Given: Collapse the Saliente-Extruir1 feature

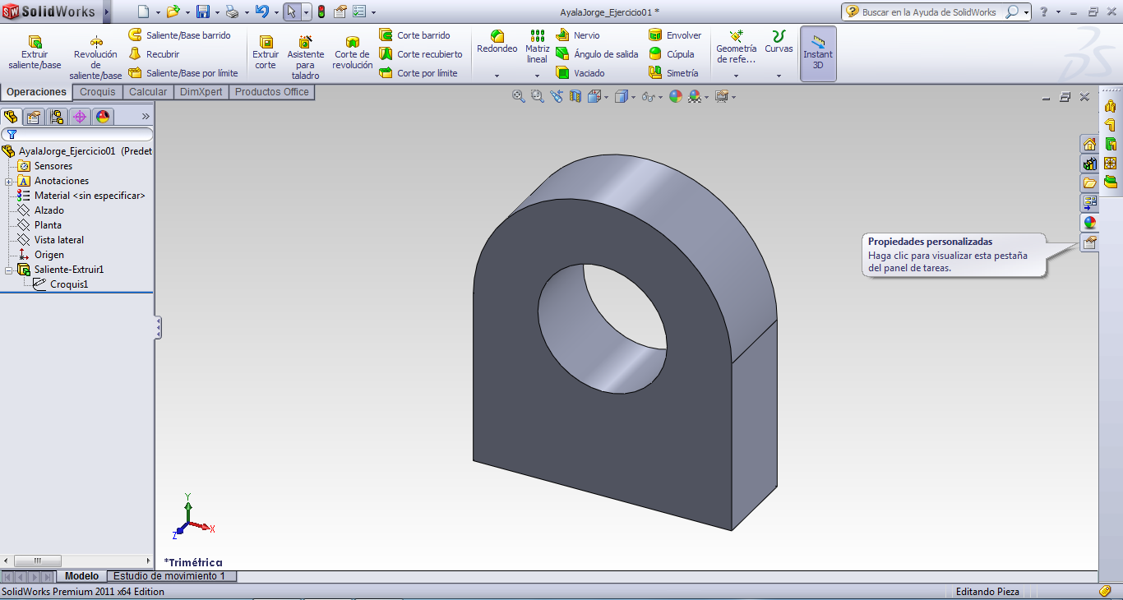Looking at the screenshot, I should [x=7, y=269].
